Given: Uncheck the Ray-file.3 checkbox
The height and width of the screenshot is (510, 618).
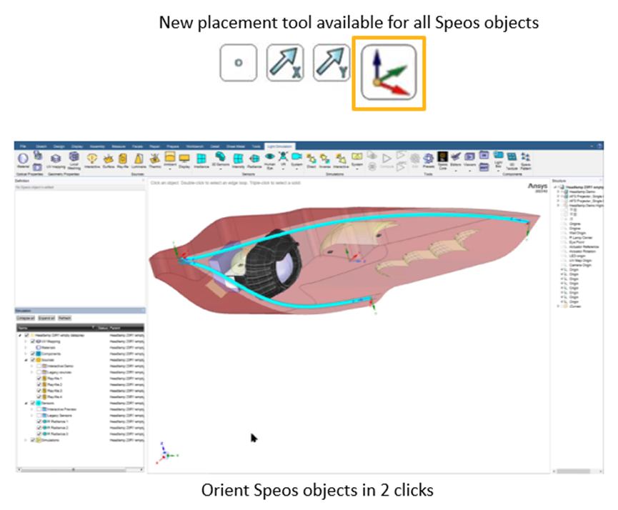Looking at the screenshot, I should coord(39,391).
